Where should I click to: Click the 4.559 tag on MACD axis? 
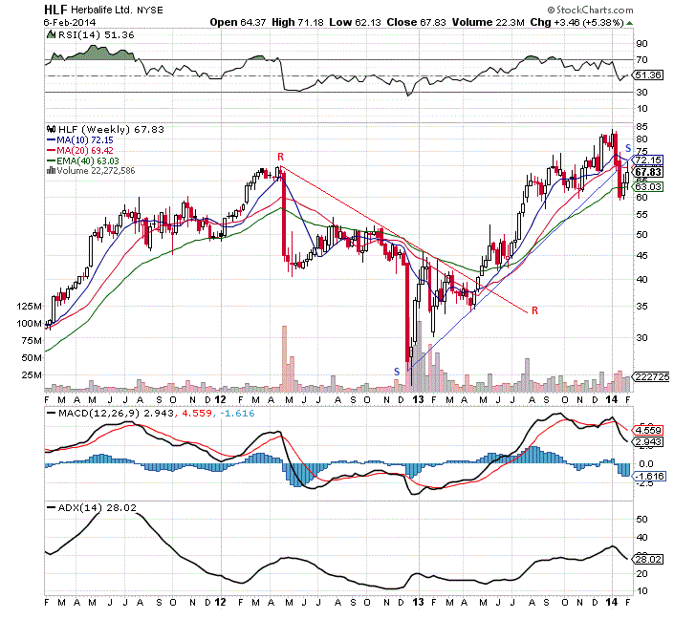tap(648, 430)
